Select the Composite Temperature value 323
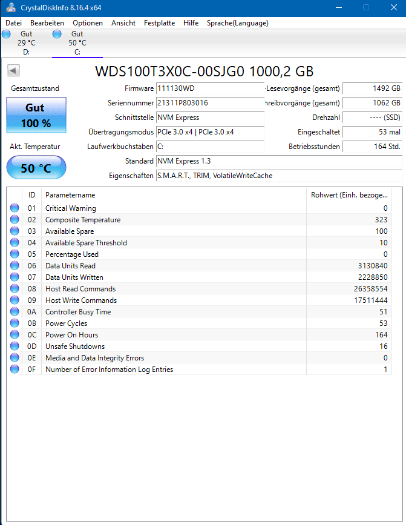This screenshot has height=527, width=406. 381,219
